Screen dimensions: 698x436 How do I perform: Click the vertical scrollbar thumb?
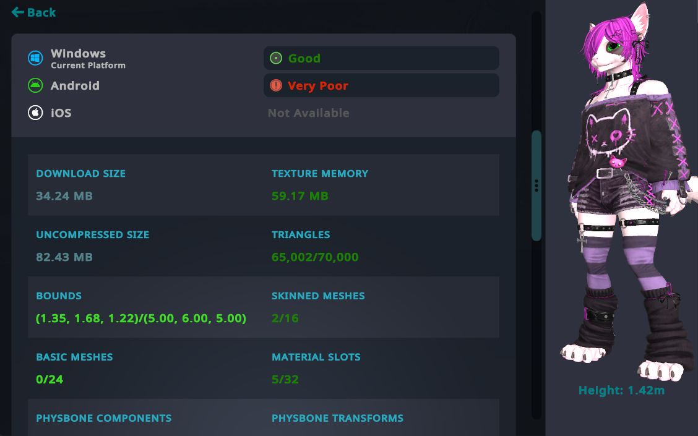tap(536, 186)
